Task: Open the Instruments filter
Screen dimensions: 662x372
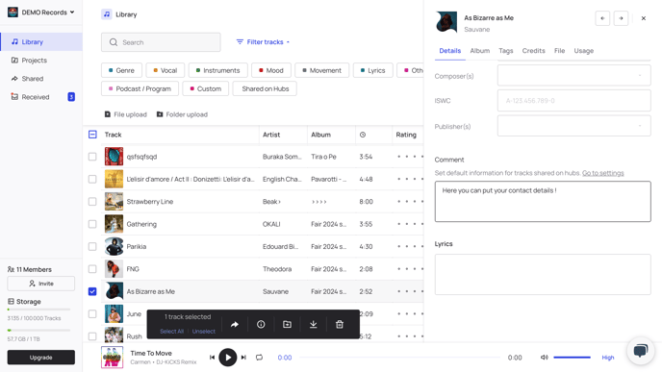Action: pyautogui.click(x=217, y=70)
